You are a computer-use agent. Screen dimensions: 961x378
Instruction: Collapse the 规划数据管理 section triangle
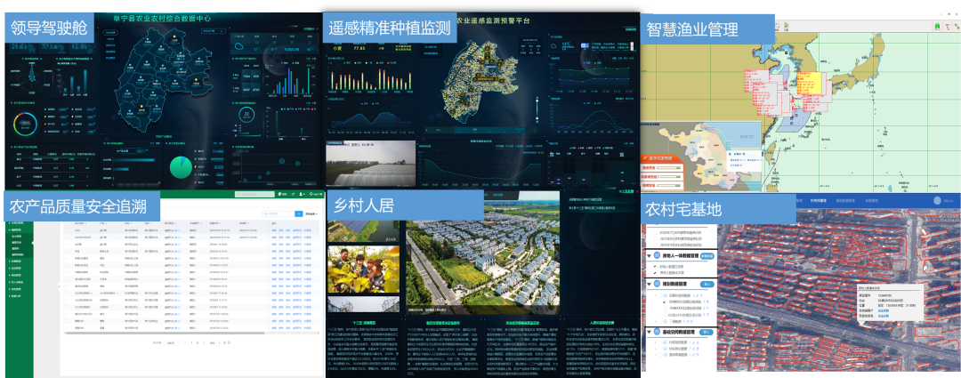tap(650, 285)
